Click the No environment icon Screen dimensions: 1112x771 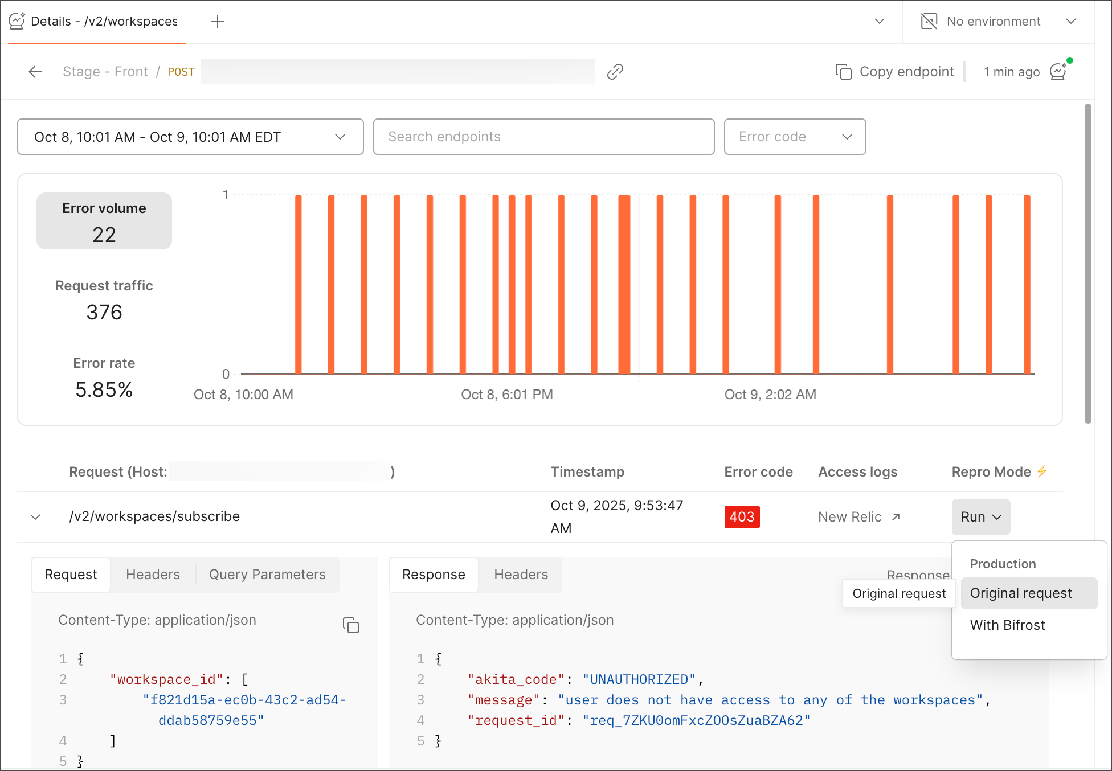(929, 22)
